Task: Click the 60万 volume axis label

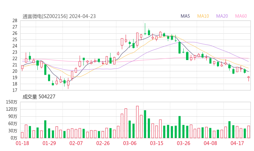Action: [x=13, y=124]
